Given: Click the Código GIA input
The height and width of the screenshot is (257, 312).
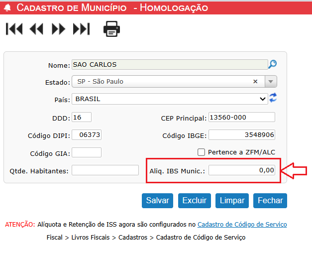Looking at the screenshot, I should [x=87, y=152].
